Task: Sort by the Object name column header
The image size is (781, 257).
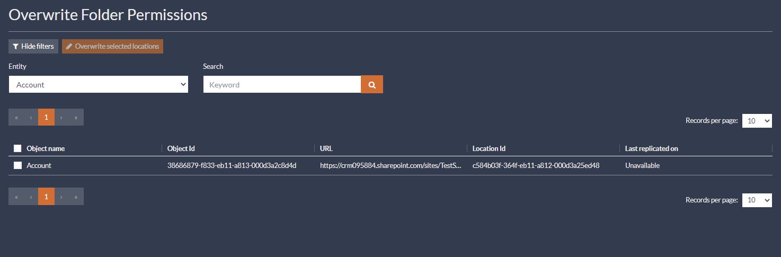Action: click(46, 148)
